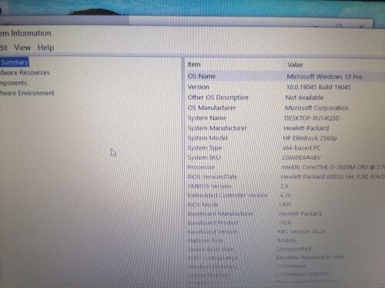Click the Hewlett-Packard system manufacturer value

[x=306, y=128]
